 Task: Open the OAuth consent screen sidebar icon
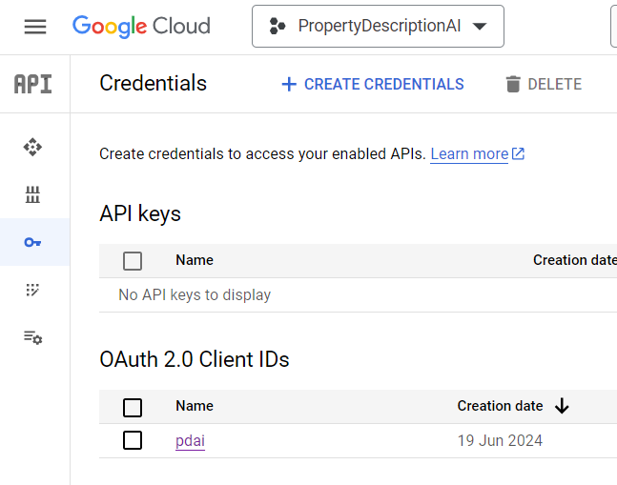[33, 290]
